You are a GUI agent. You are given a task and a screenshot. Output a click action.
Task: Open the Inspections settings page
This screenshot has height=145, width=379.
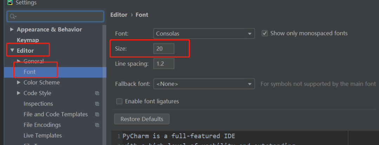click(38, 104)
